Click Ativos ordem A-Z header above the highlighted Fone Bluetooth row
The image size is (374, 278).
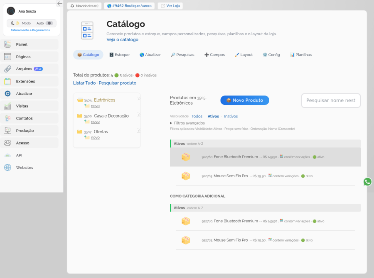point(265,144)
